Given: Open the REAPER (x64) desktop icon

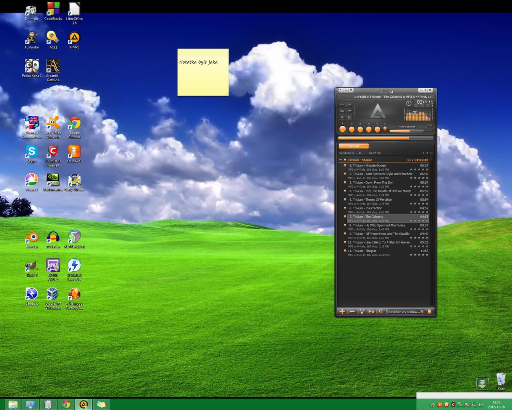Looking at the screenshot, I should (x=74, y=239).
